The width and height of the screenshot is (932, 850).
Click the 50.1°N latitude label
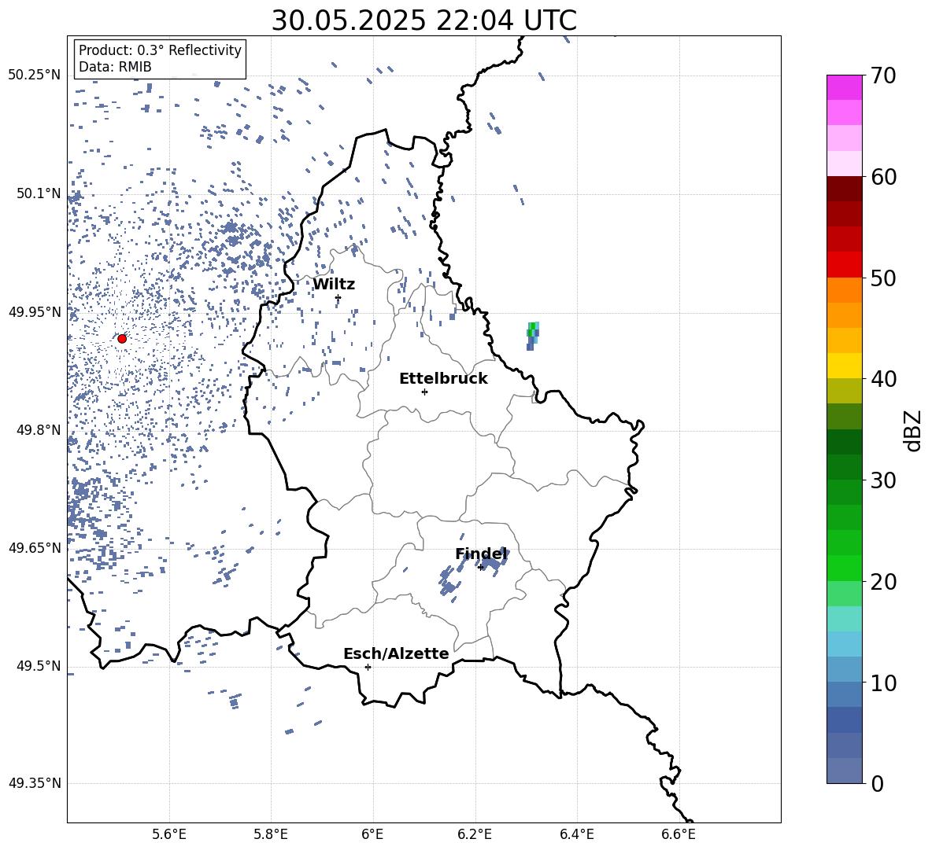(38, 193)
